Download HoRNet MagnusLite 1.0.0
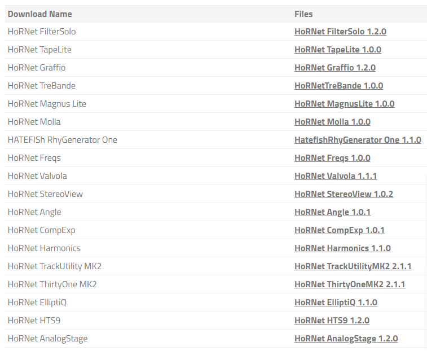Viewport: 427px width, 351px height. 344,104
